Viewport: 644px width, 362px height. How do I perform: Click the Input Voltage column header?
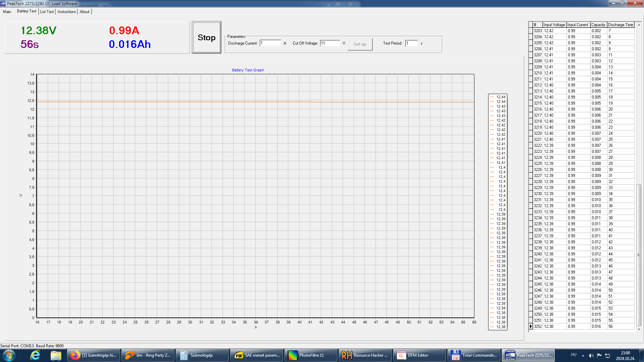(x=554, y=25)
